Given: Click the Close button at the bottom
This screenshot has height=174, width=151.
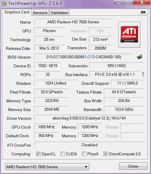Looking at the screenshot, I should (x=133, y=166).
